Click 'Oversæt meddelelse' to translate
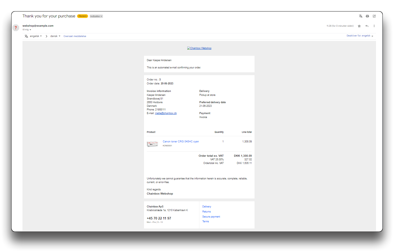Viewport: 394px width, 252px height. (x=75, y=36)
